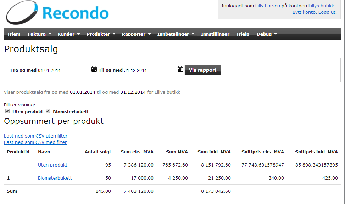Click the 'Logg ut' link

click(327, 12)
